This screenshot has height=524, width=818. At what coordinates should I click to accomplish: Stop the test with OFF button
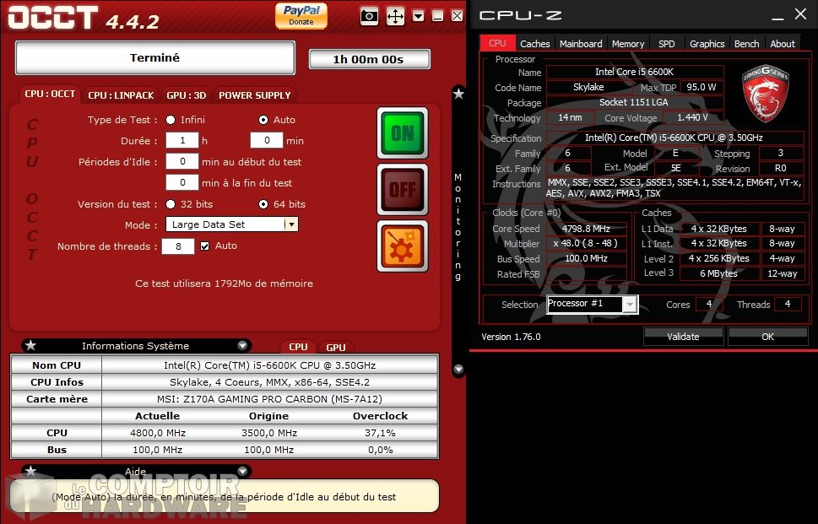402,189
